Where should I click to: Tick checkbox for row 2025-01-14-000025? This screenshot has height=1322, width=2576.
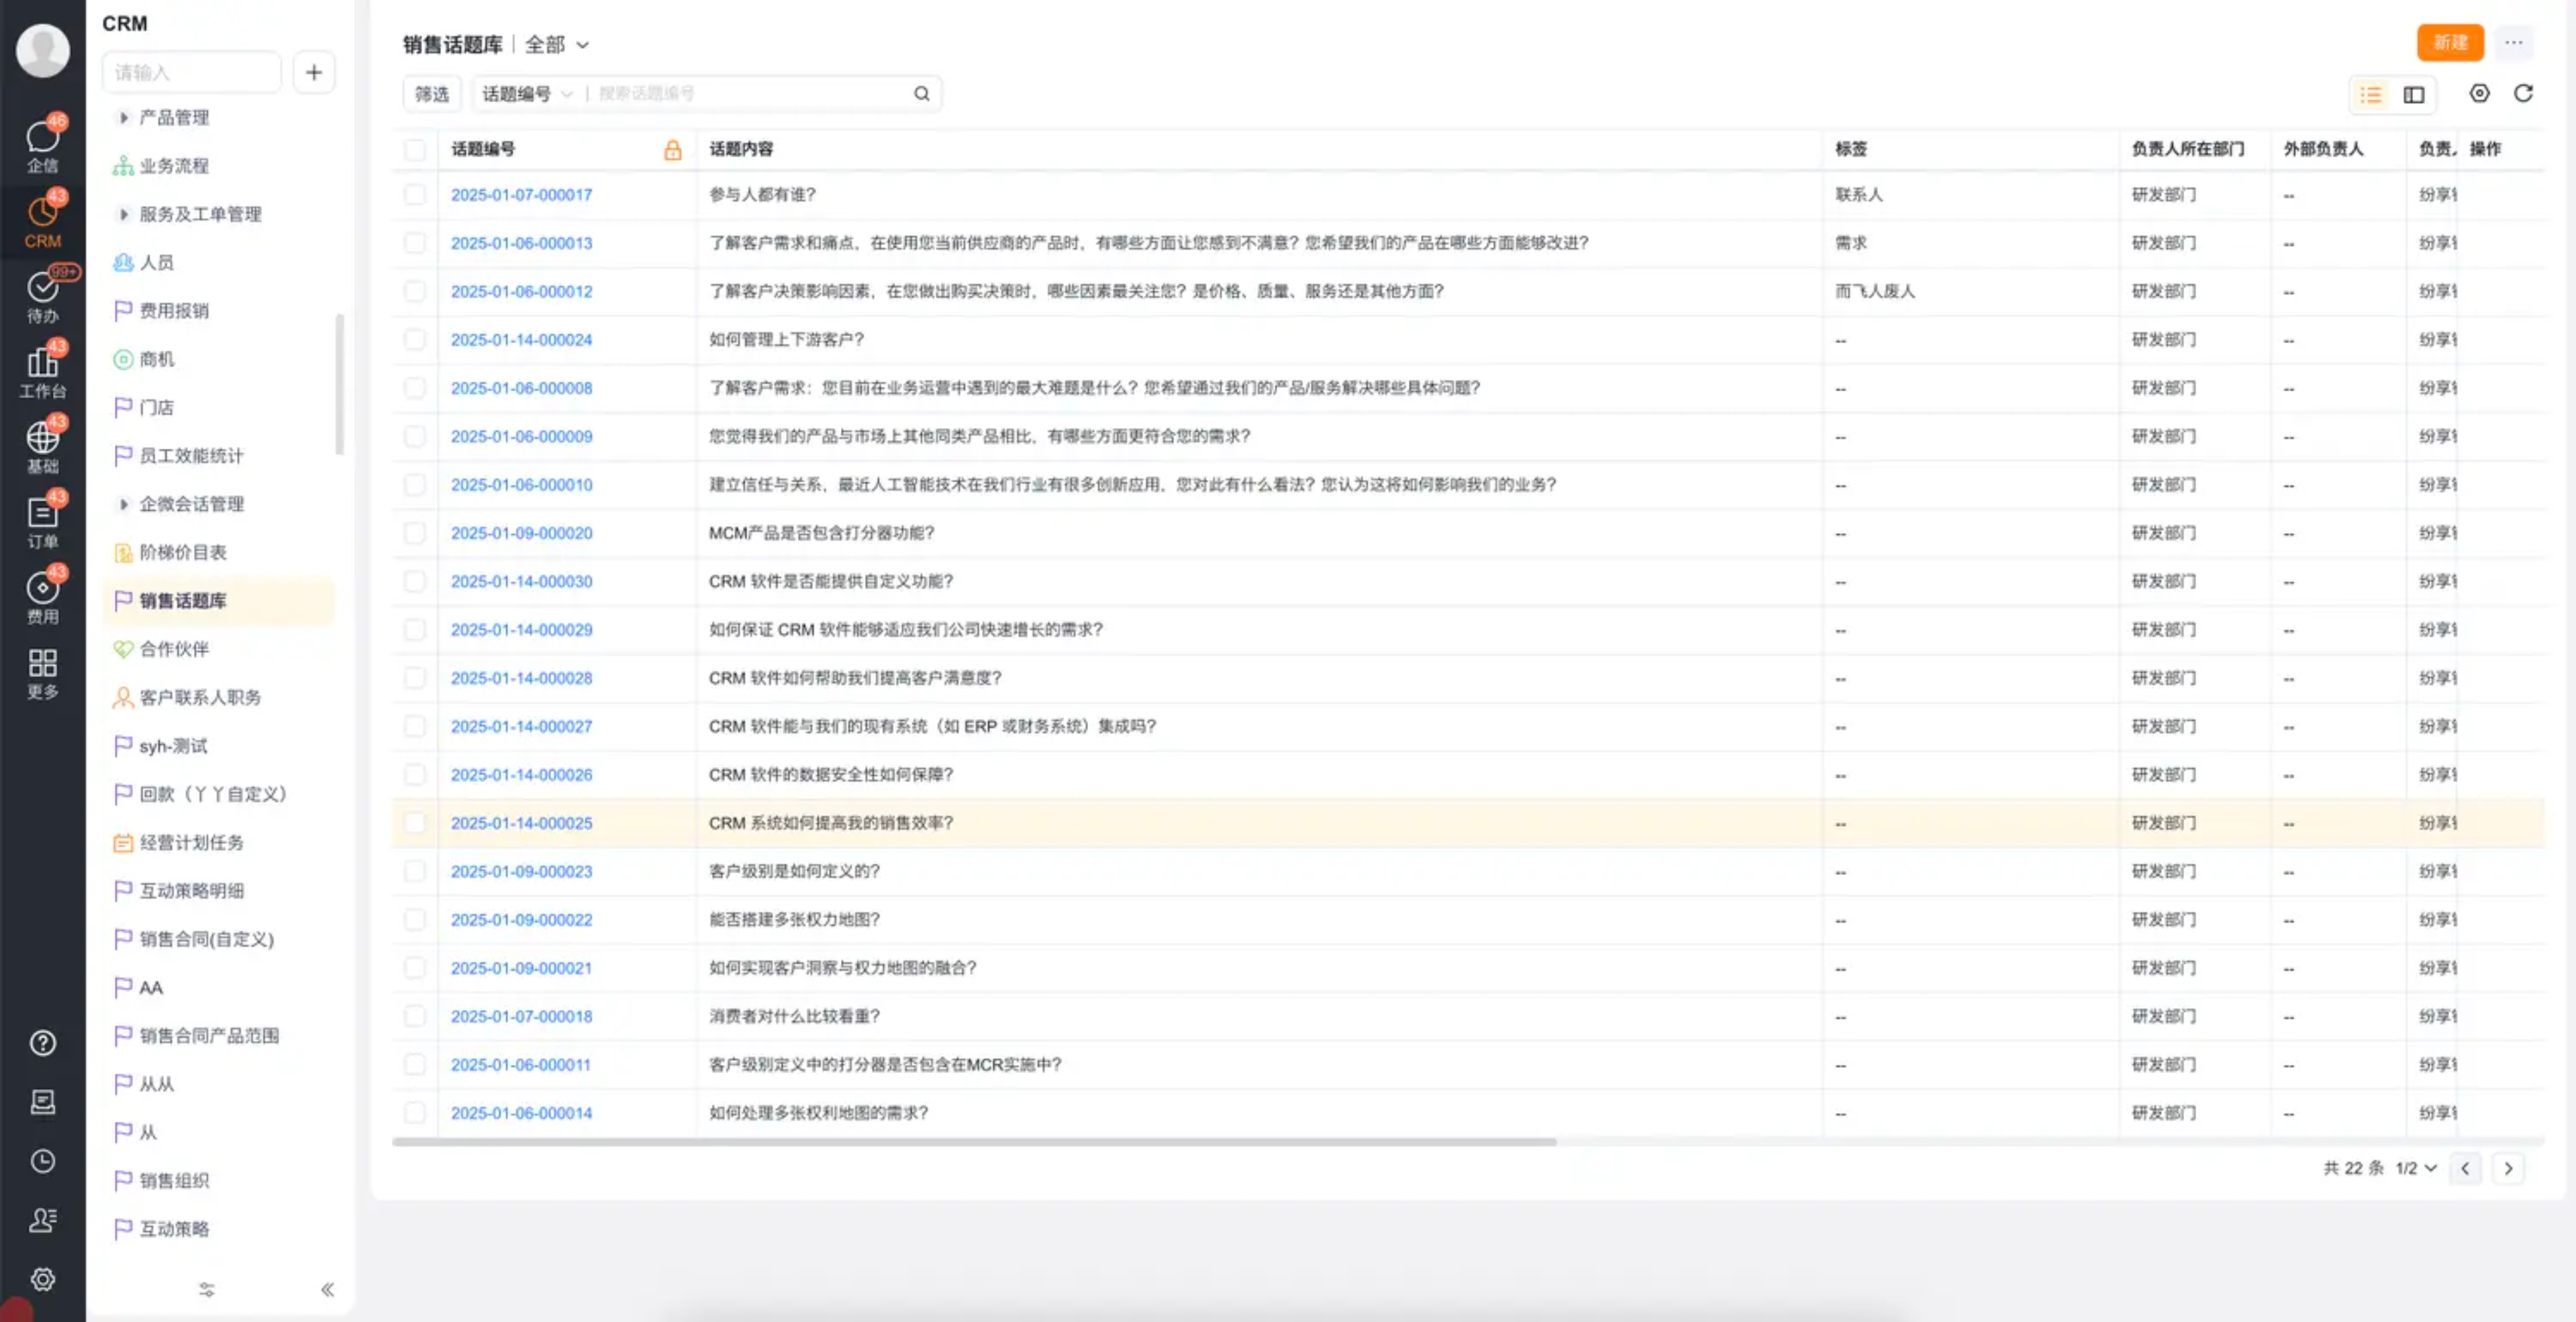click(x=414, y=823)
